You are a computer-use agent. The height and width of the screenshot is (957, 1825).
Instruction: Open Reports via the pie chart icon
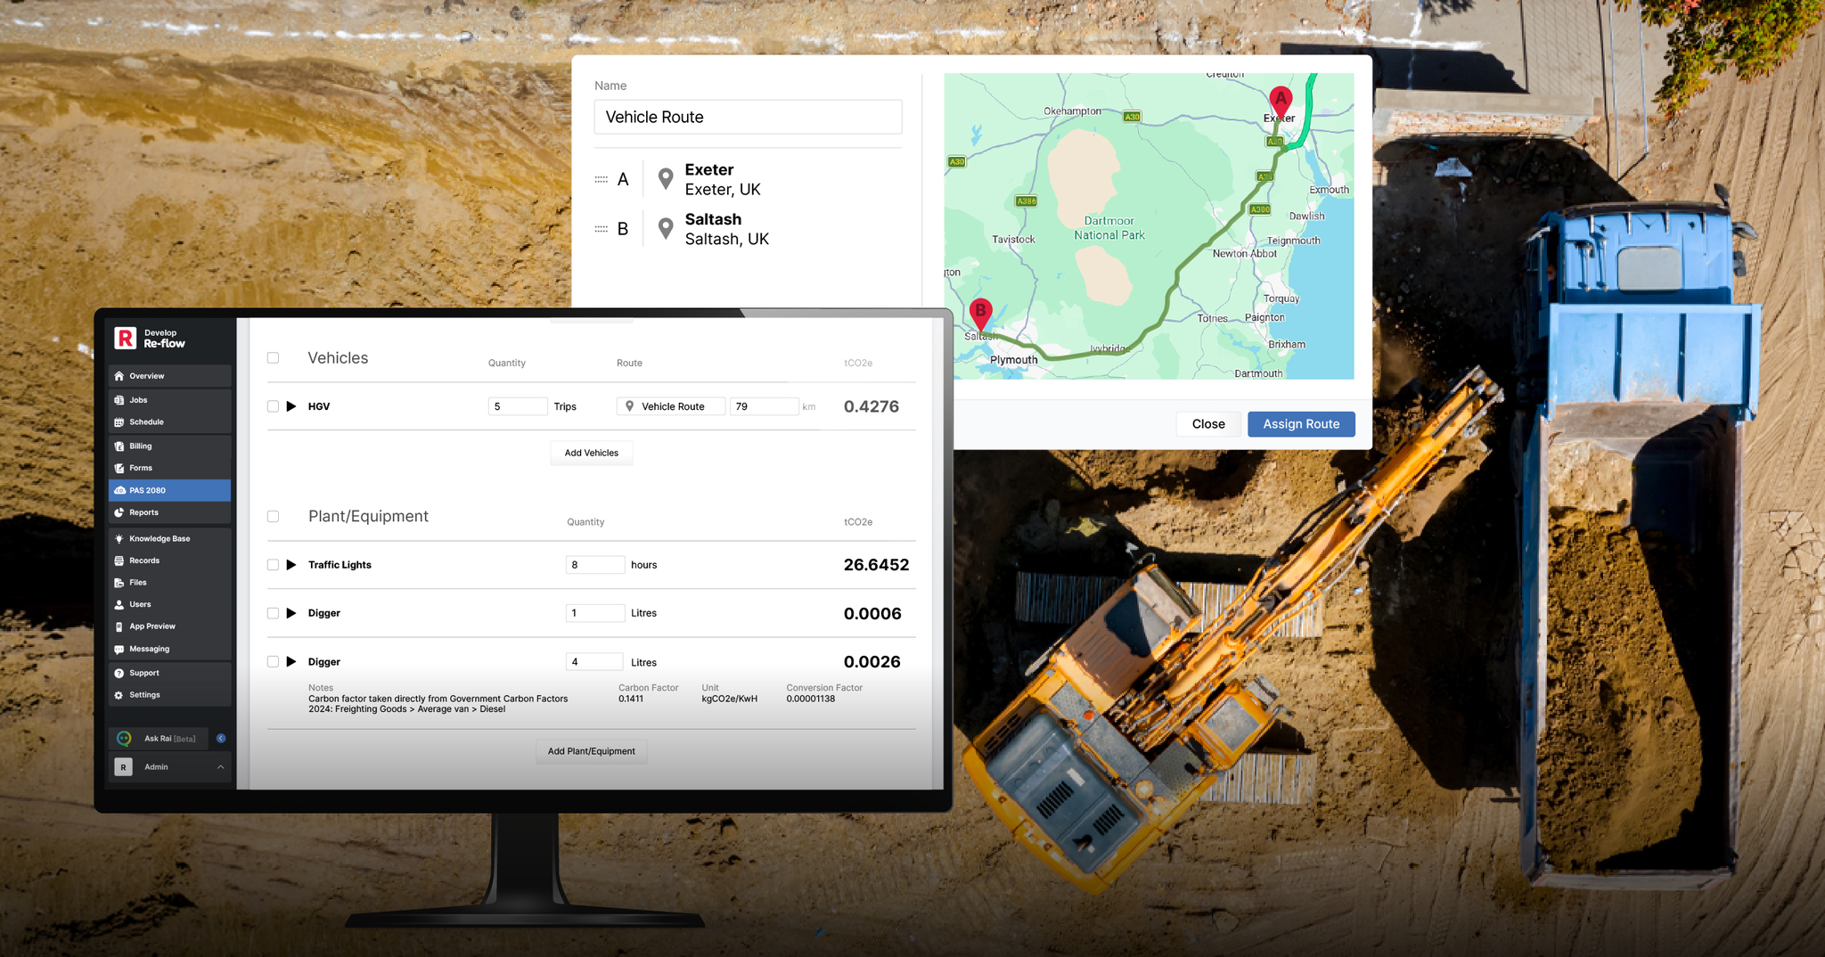click(x=119, y=512)
